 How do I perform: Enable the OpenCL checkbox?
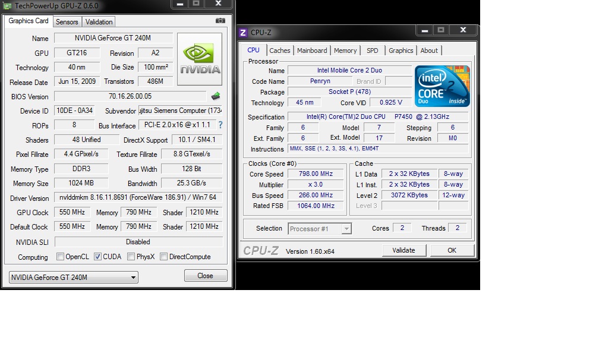(60, 256)
